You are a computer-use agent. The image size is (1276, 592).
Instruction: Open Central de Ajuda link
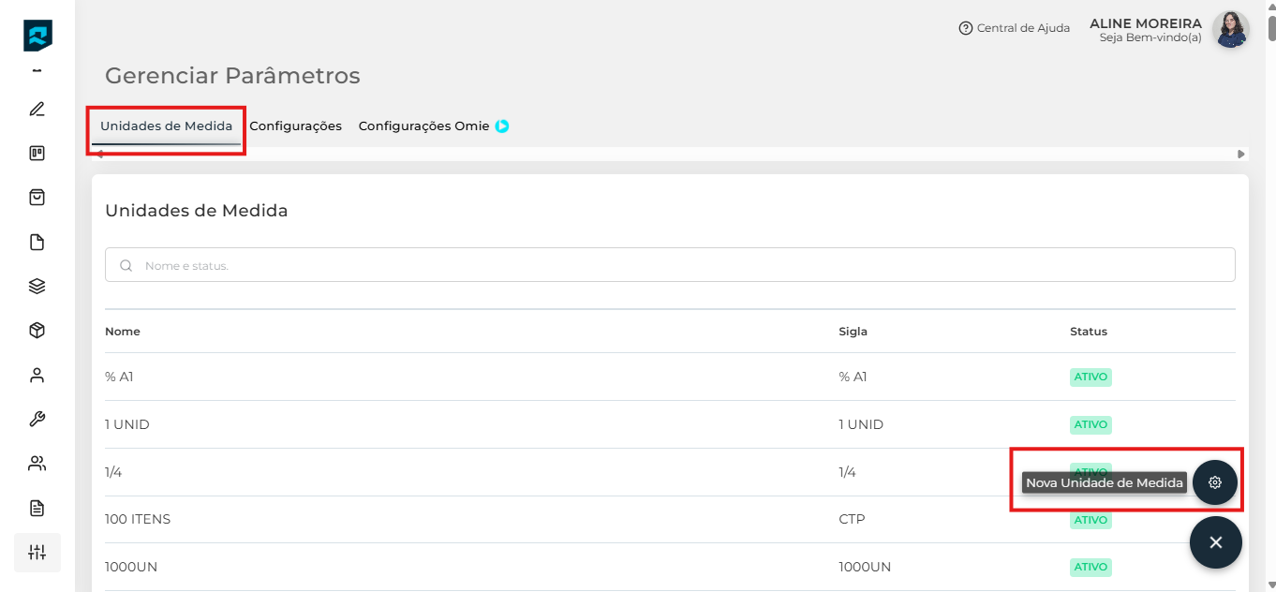point(1014,28)
